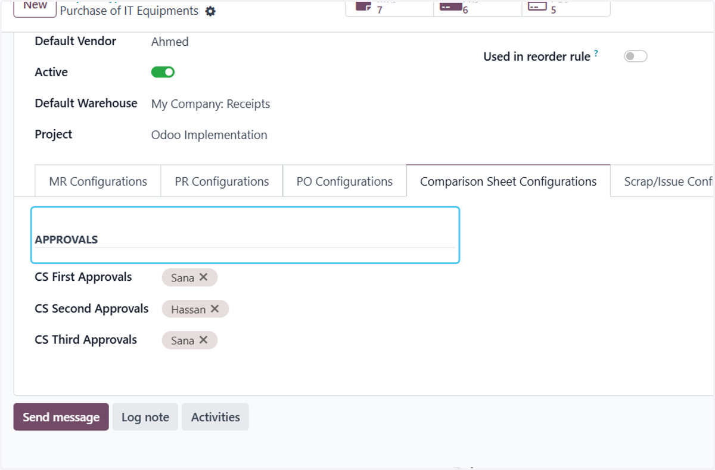Open the stat button showing count 5
This screenshot has height=470, width=715.
pos(566,8)
